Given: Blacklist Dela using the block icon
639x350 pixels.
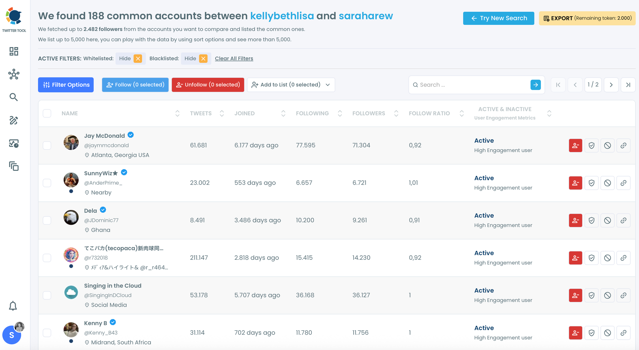Looking at the screenshot, I should pos(607,220).
